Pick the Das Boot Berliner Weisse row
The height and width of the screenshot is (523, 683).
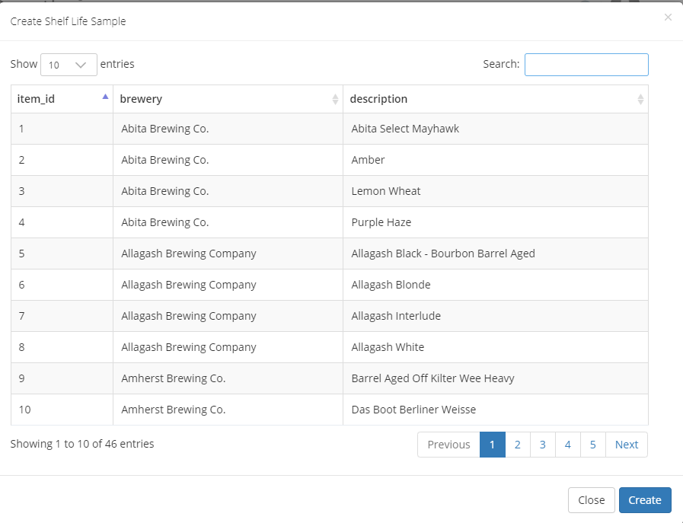tap(413, 410)
